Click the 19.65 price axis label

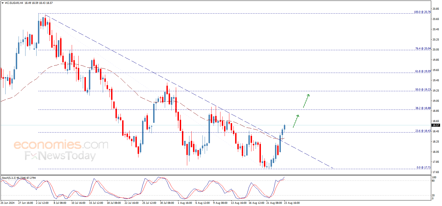coord(436,70)
